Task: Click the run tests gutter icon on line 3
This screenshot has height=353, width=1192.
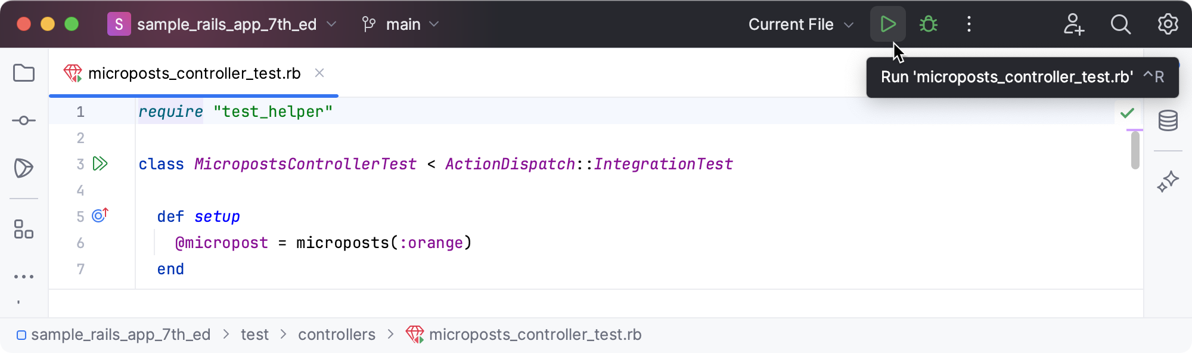Action: 100,164
